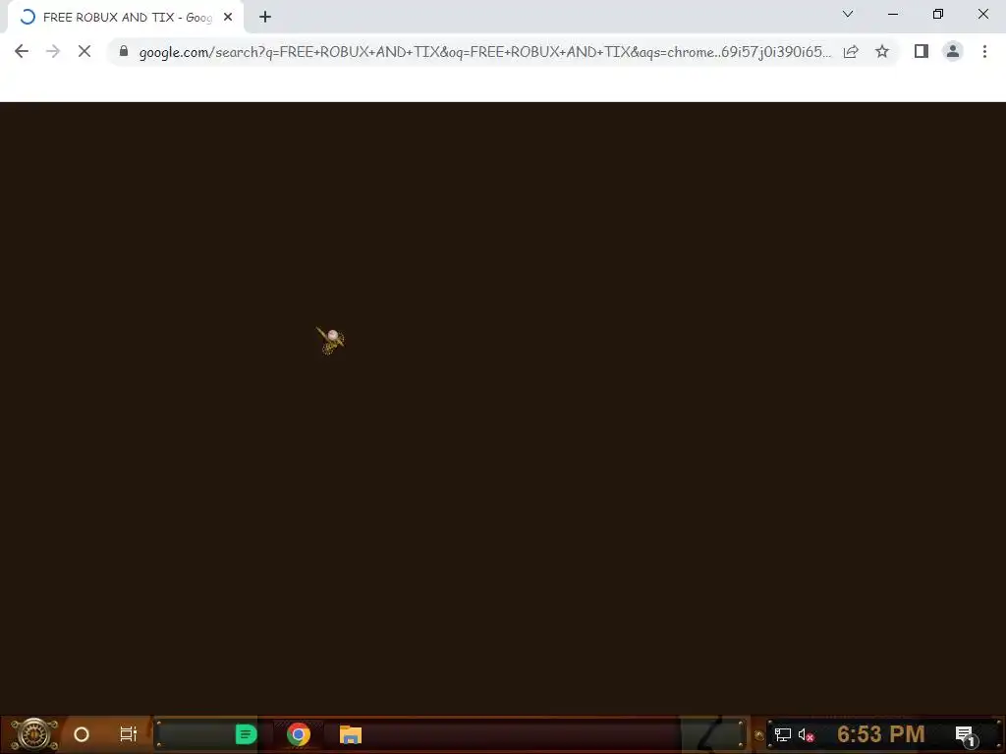Click the muted volume tray icon
This screenshot has width=1006, height=754.
(806, 734)
